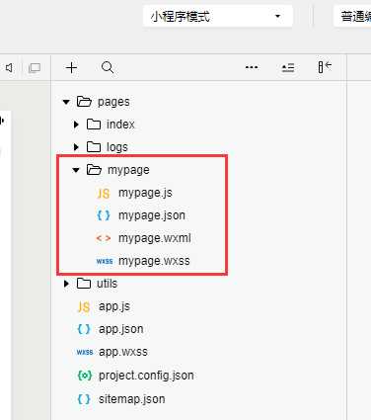Image resolution: width=371 pixels, height=420 pixels.
Task: Open the mypage.js file
Action: (x=145, y=193)
